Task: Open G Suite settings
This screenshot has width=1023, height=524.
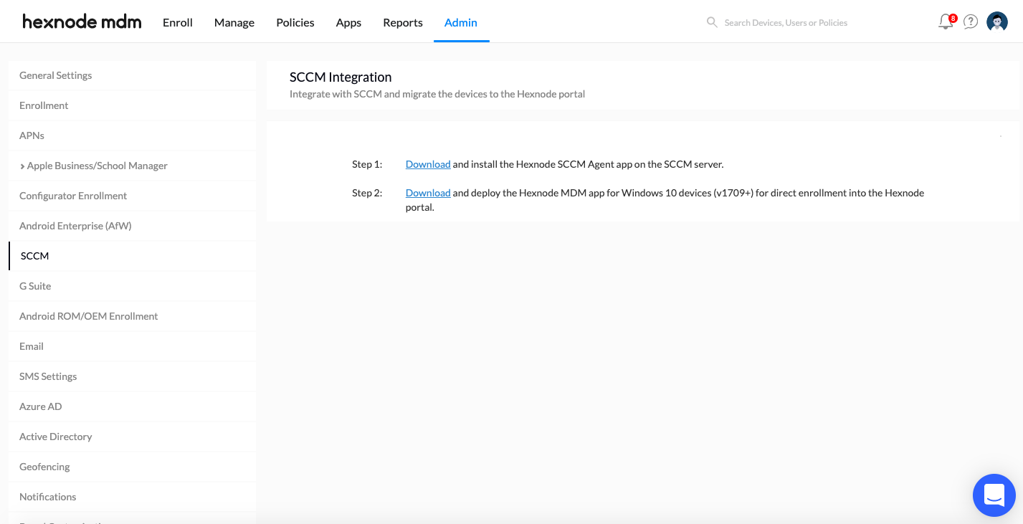Action: [x=132, y=286]
